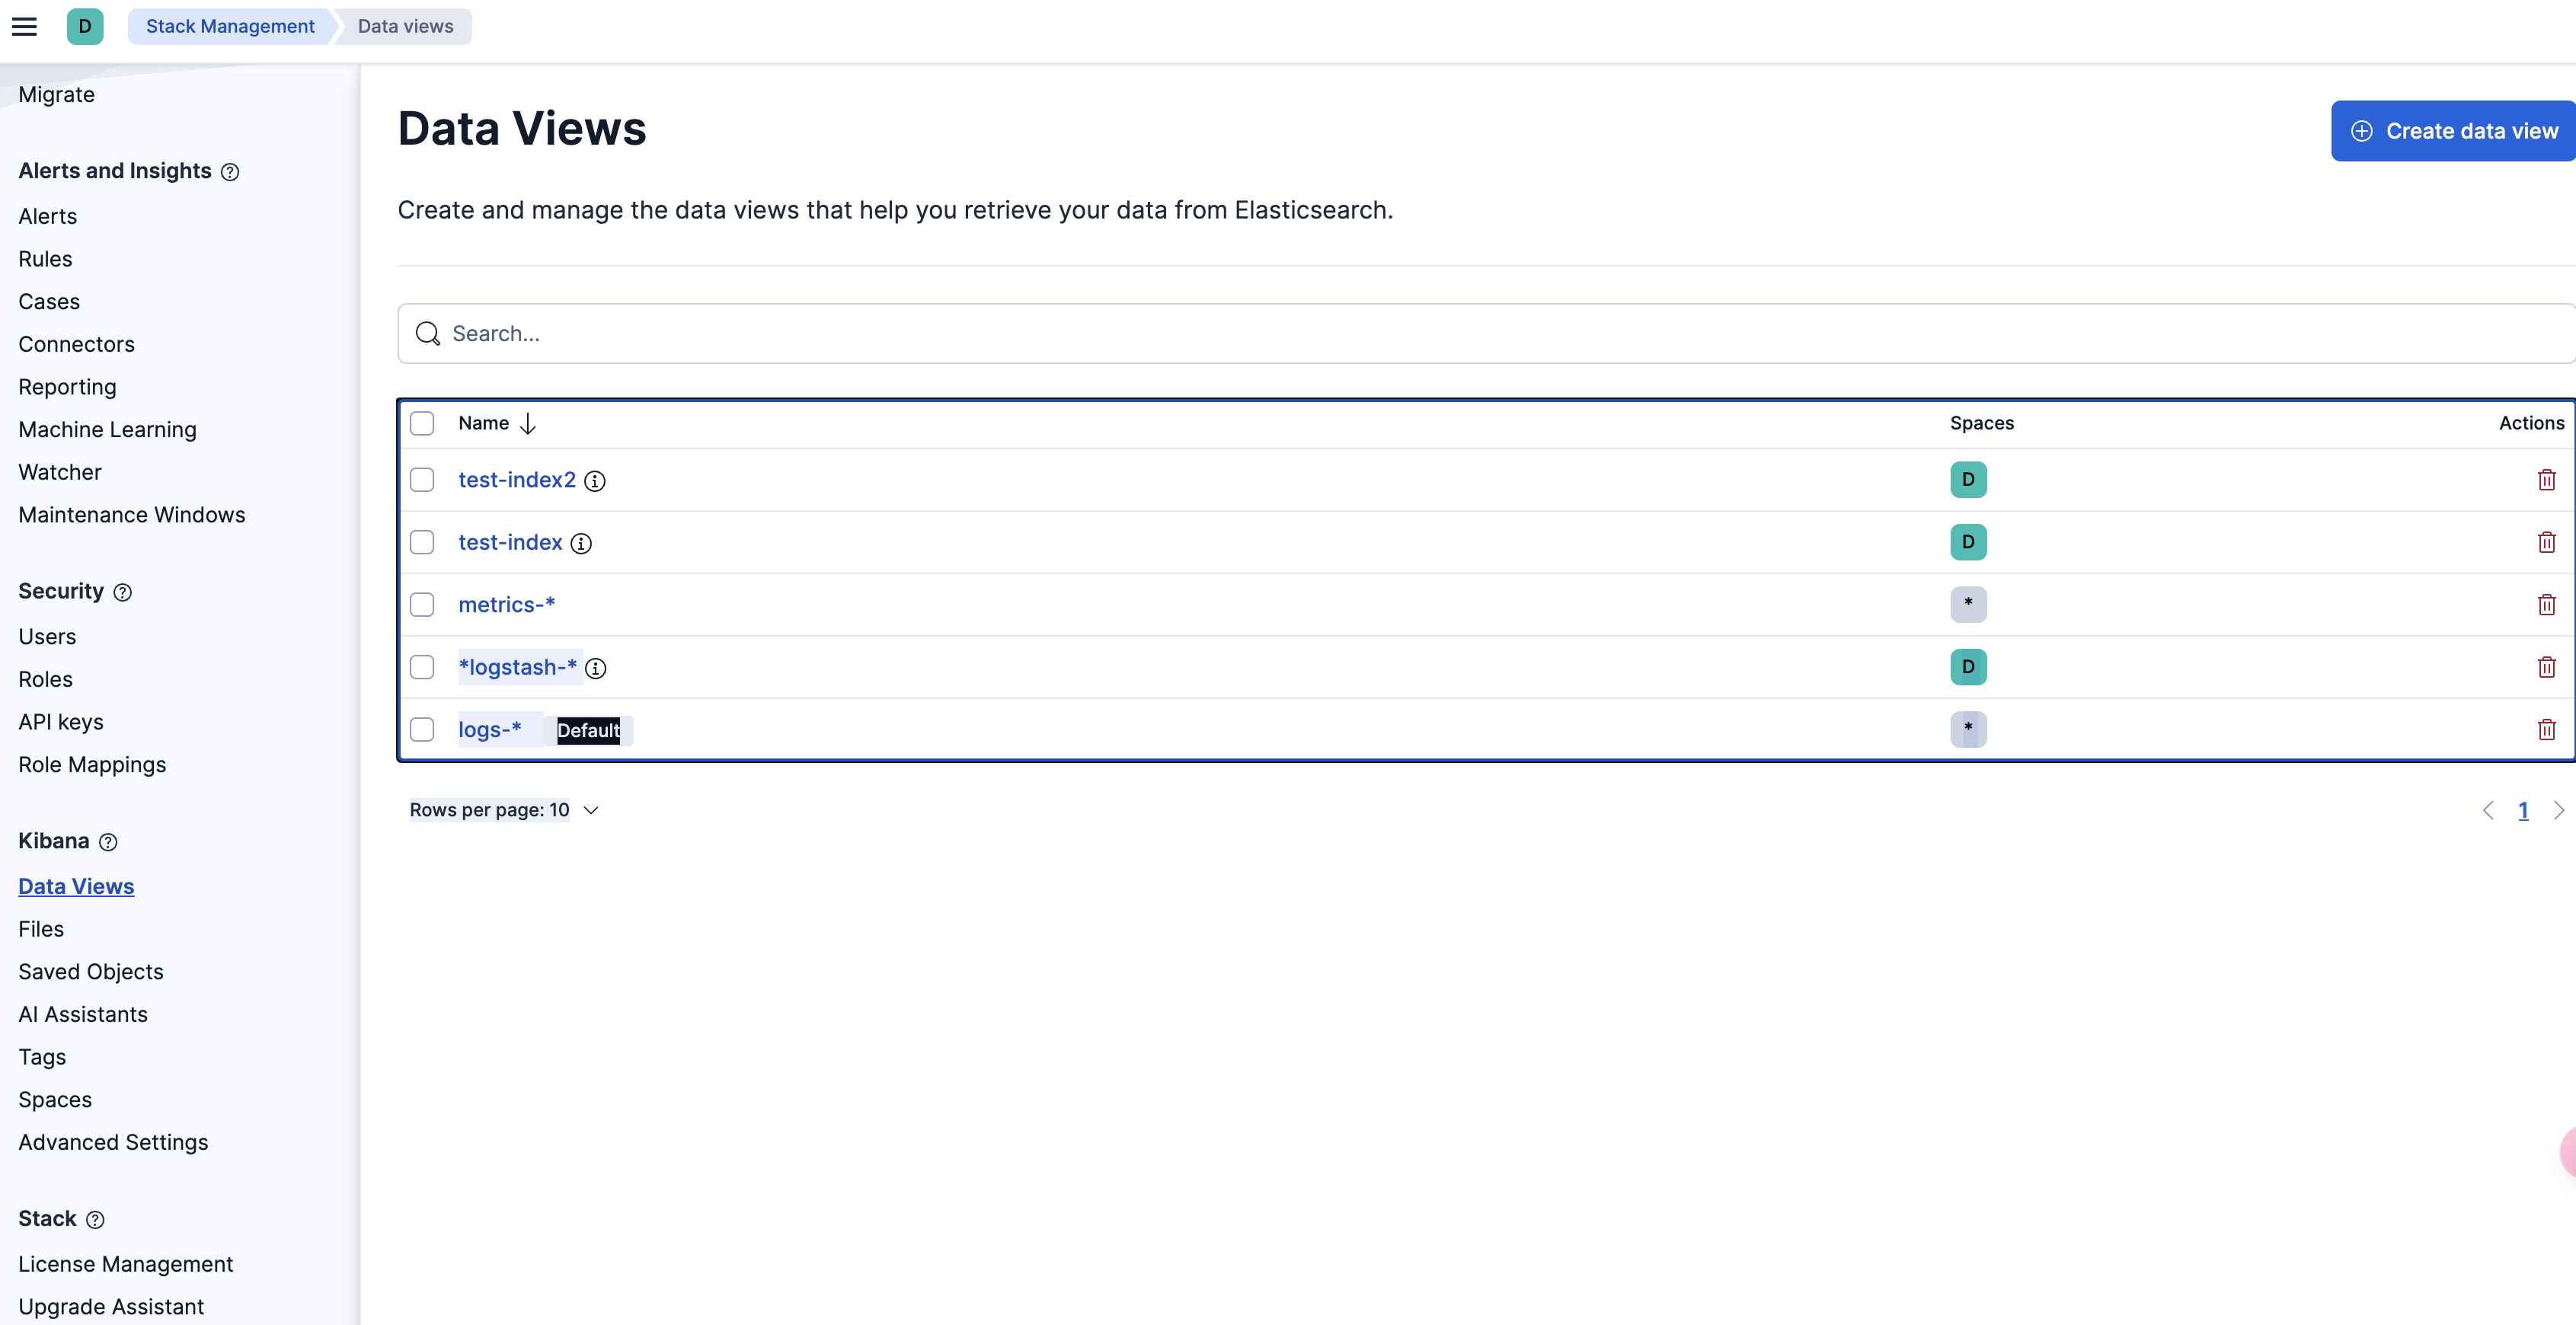Open the *logstash-* data view link
The width and height of the screenshot is (2576, 1325).
click(518, 667)
